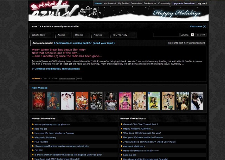
Task: Click the search! button
Action: pyautogui.click(x=201, y=35)
